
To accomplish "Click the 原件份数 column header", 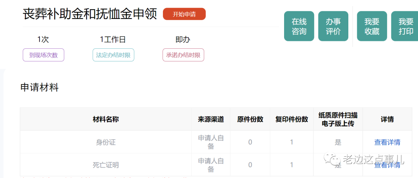I will pos(250,119).
